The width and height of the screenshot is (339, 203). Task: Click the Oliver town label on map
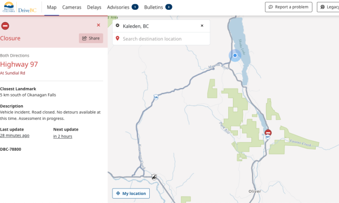255,191
